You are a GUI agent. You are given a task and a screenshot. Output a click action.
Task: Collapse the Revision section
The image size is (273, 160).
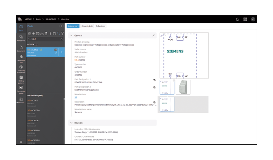[x=71, y=123]
